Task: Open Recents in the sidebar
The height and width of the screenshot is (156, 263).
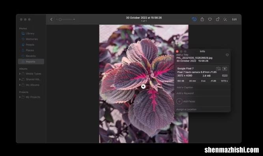Action: pos(30,56)
